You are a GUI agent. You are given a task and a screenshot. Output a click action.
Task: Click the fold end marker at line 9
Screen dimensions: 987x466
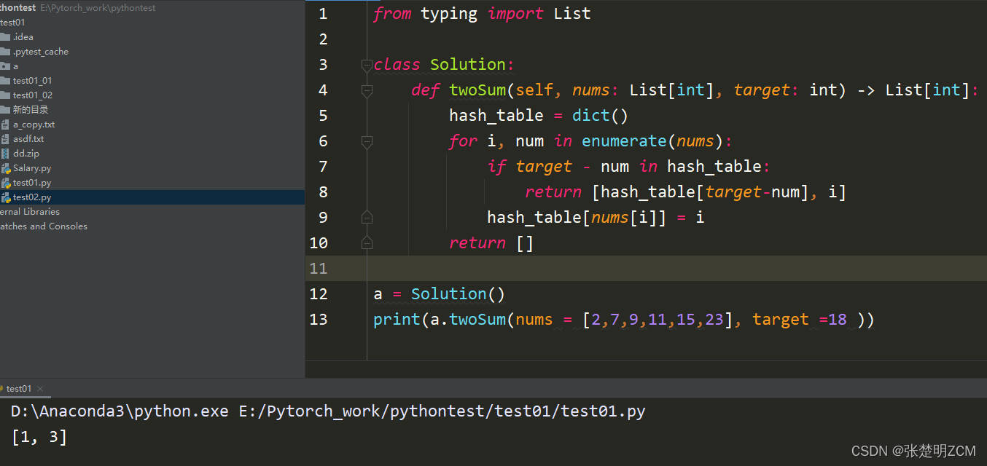pos(367,216)
